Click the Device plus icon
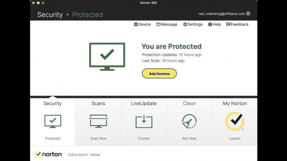The image size is (287, 161). point(136,24)
